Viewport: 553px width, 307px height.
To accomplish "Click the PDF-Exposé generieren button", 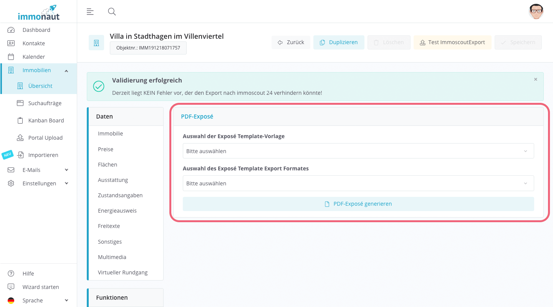I will click(358, 204).
